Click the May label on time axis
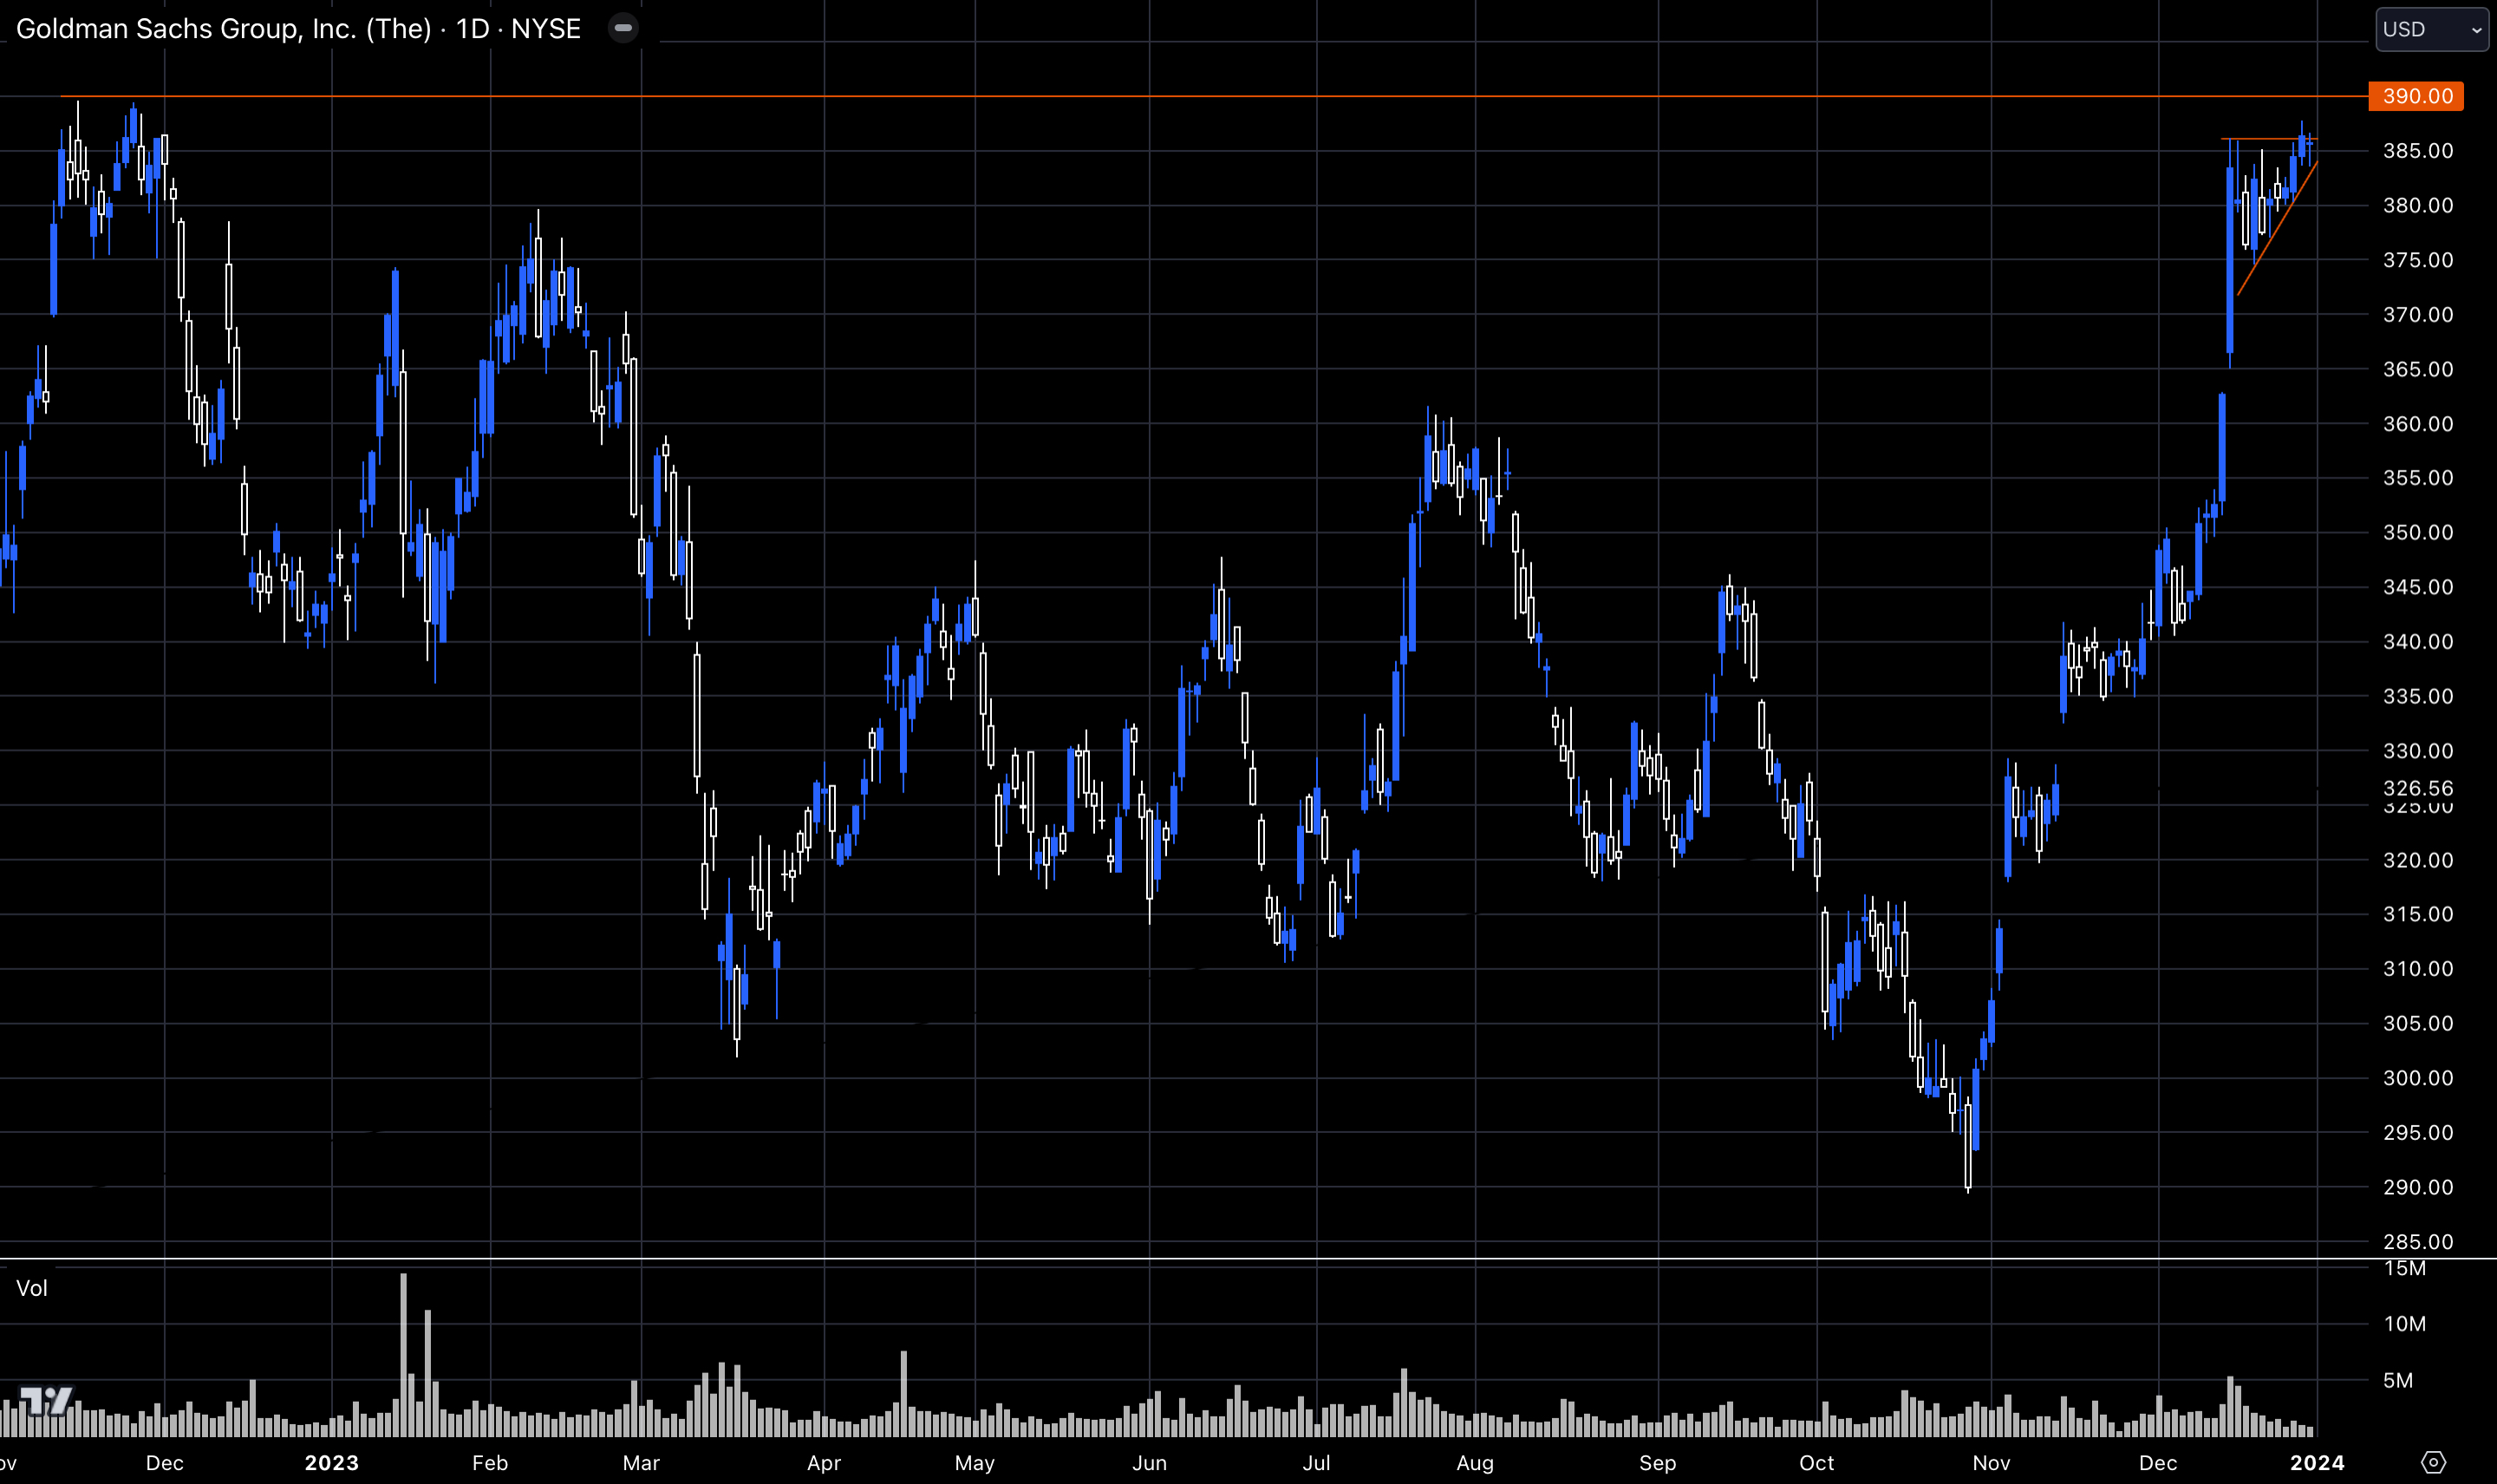2497x1484 pixels. click(975, 1462)
